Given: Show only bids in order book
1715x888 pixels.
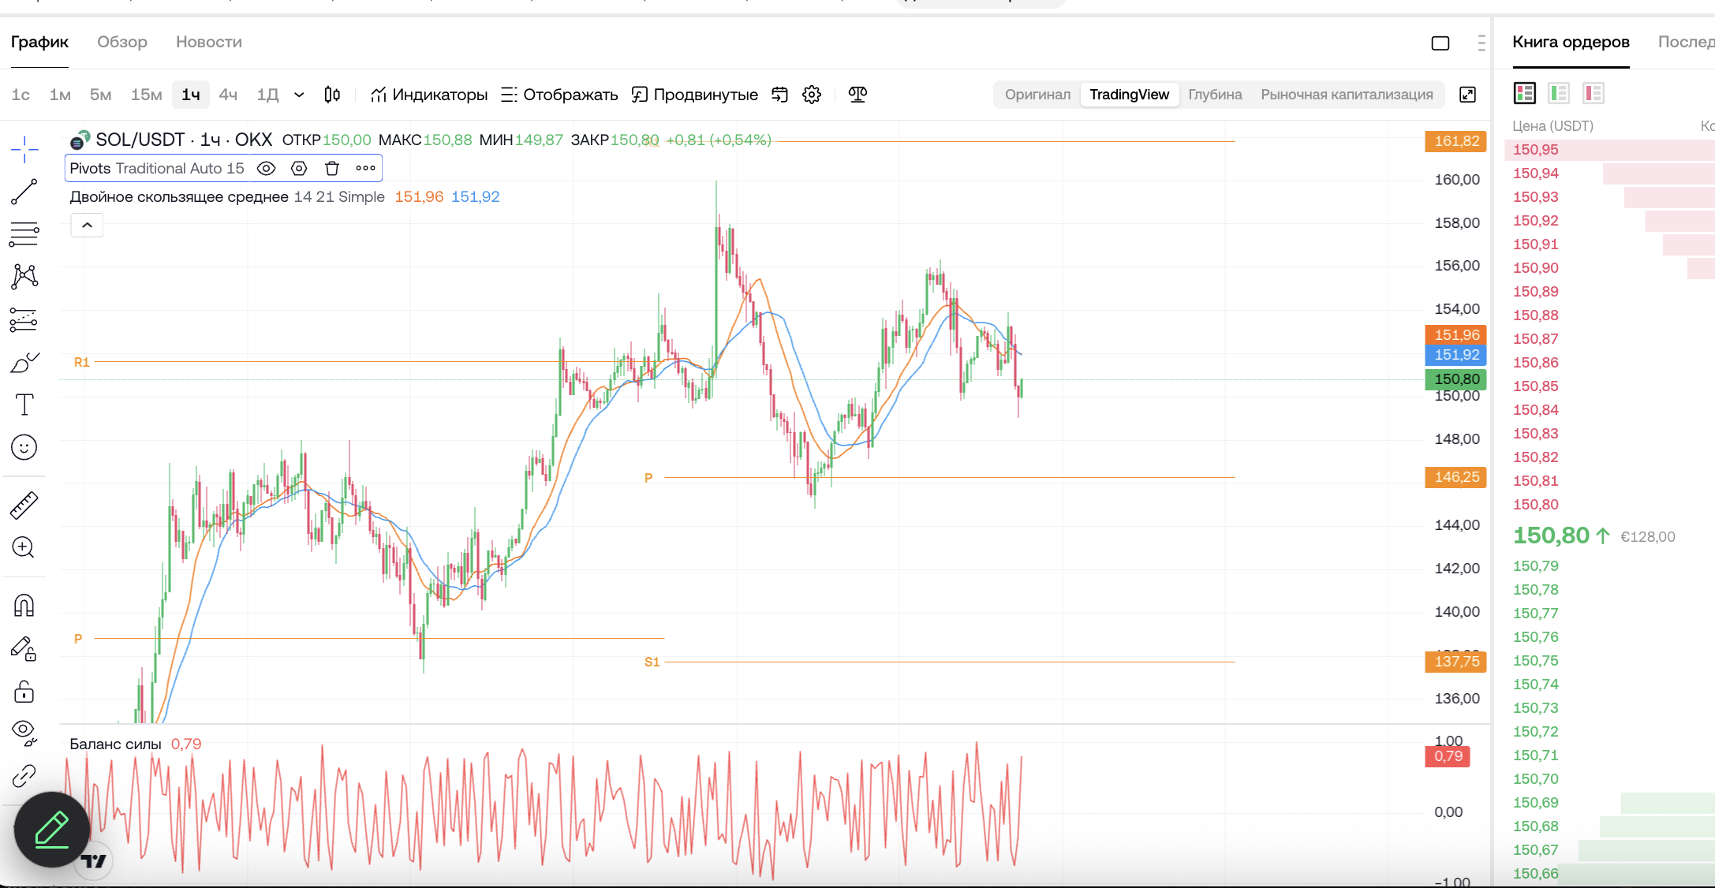Looking at the screenshot, I should [1559, 93].
